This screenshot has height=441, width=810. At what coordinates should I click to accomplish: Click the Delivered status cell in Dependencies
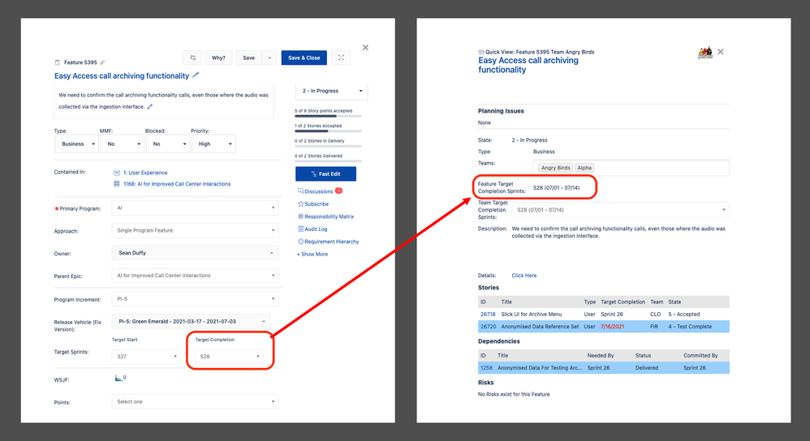(647, 368)
